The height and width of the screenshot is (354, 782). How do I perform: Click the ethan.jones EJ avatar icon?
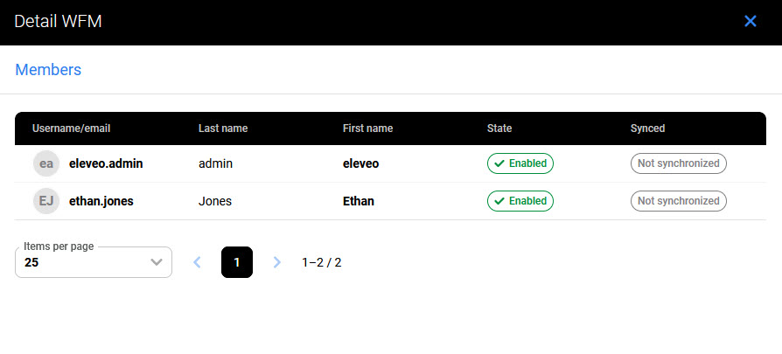(x=46, y=201)
